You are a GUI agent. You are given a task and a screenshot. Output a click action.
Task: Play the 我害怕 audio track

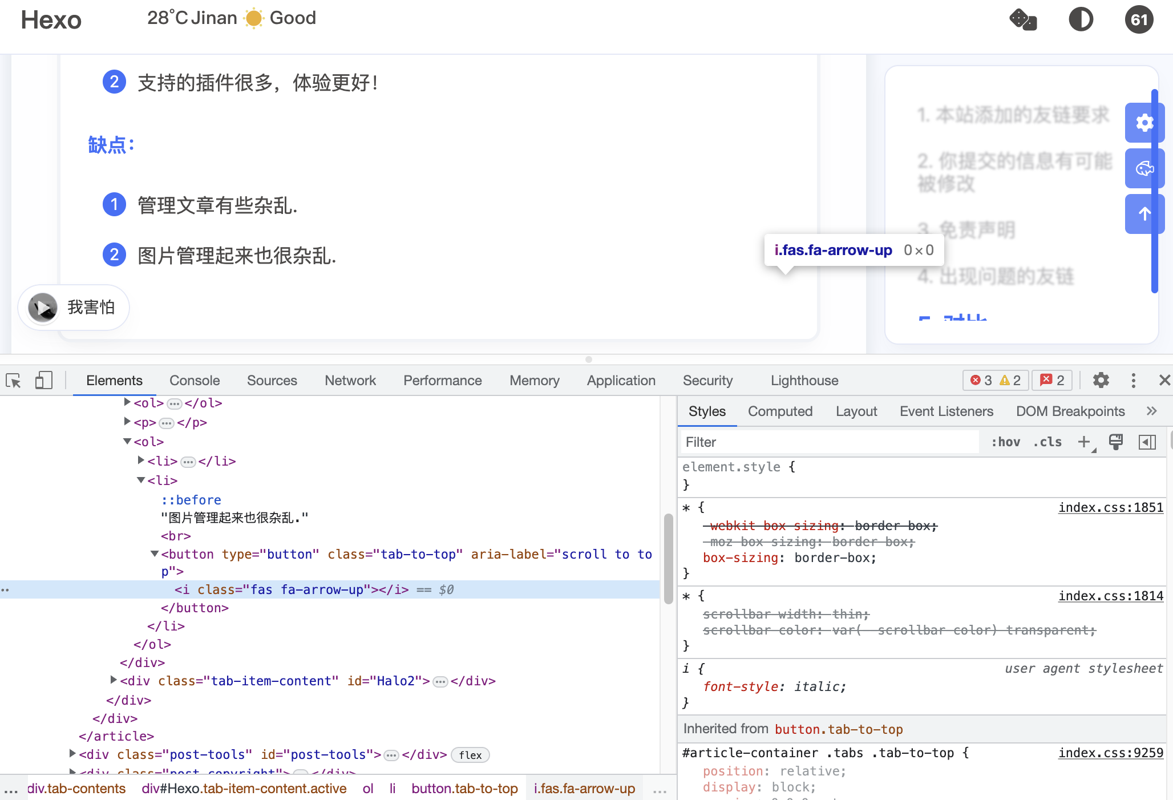[x=42, y=308]
